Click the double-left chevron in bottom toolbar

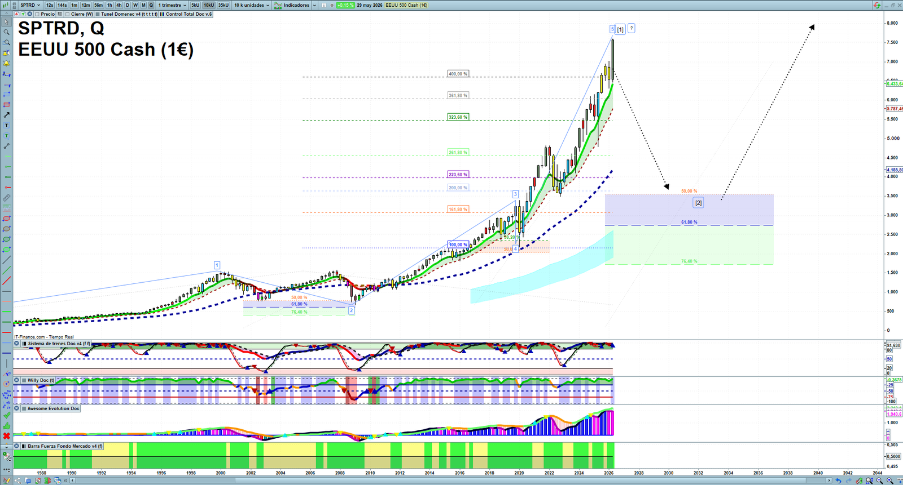click(x=65, y=480)
